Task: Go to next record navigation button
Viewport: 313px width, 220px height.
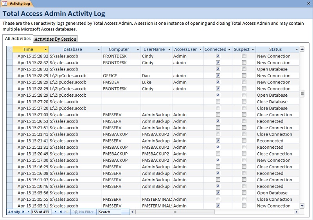Action: (55, 212)
